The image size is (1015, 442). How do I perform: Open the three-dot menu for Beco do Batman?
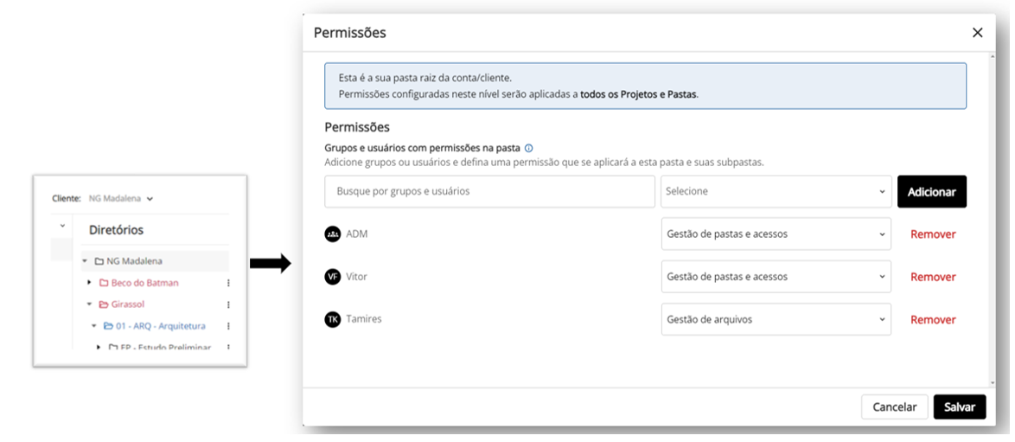coord(228,283)
